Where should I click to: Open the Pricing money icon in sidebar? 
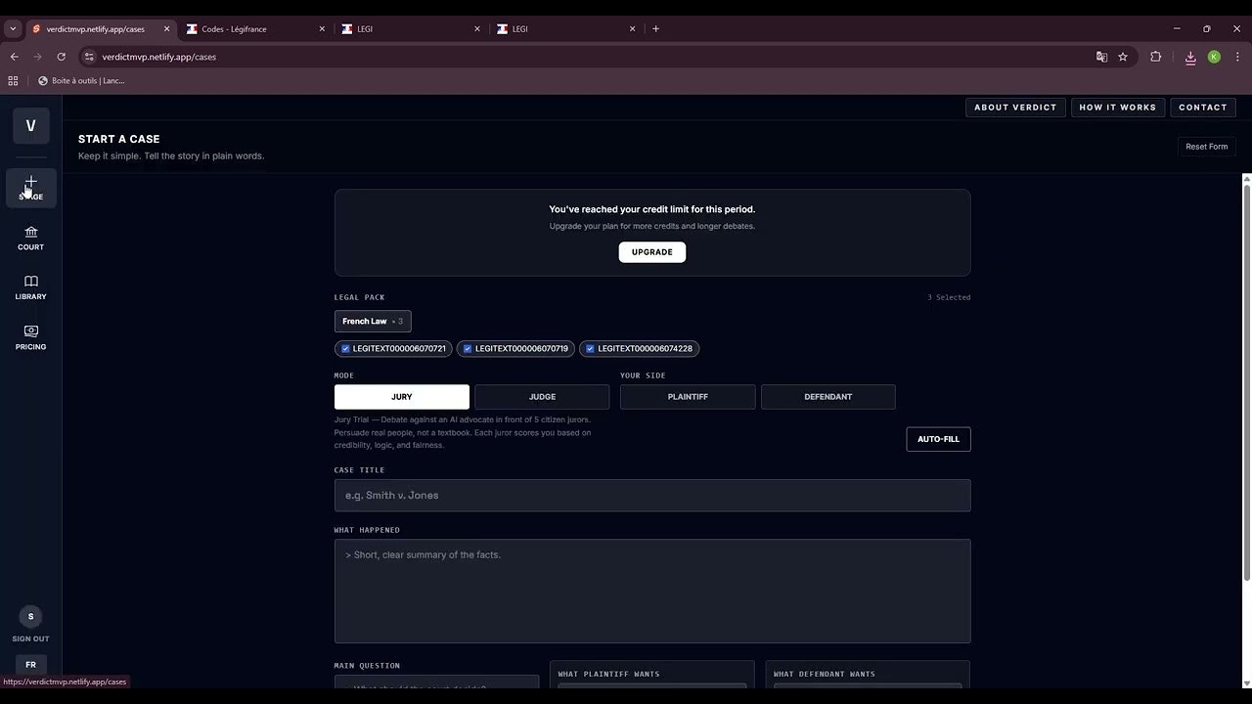coord(31,331)
